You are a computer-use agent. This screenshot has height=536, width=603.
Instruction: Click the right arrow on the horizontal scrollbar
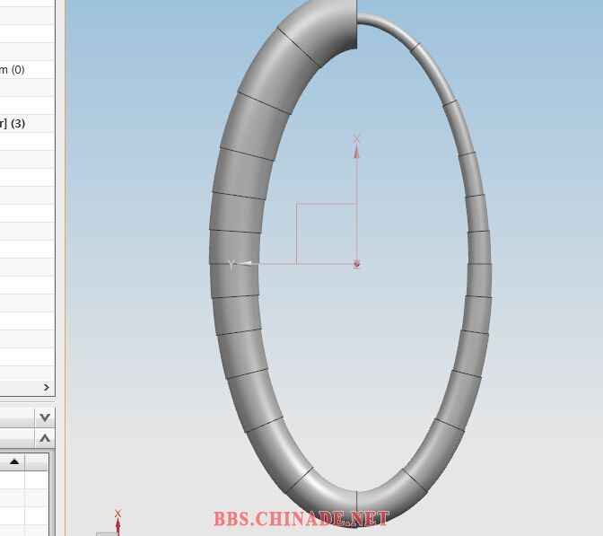(46, 388)
